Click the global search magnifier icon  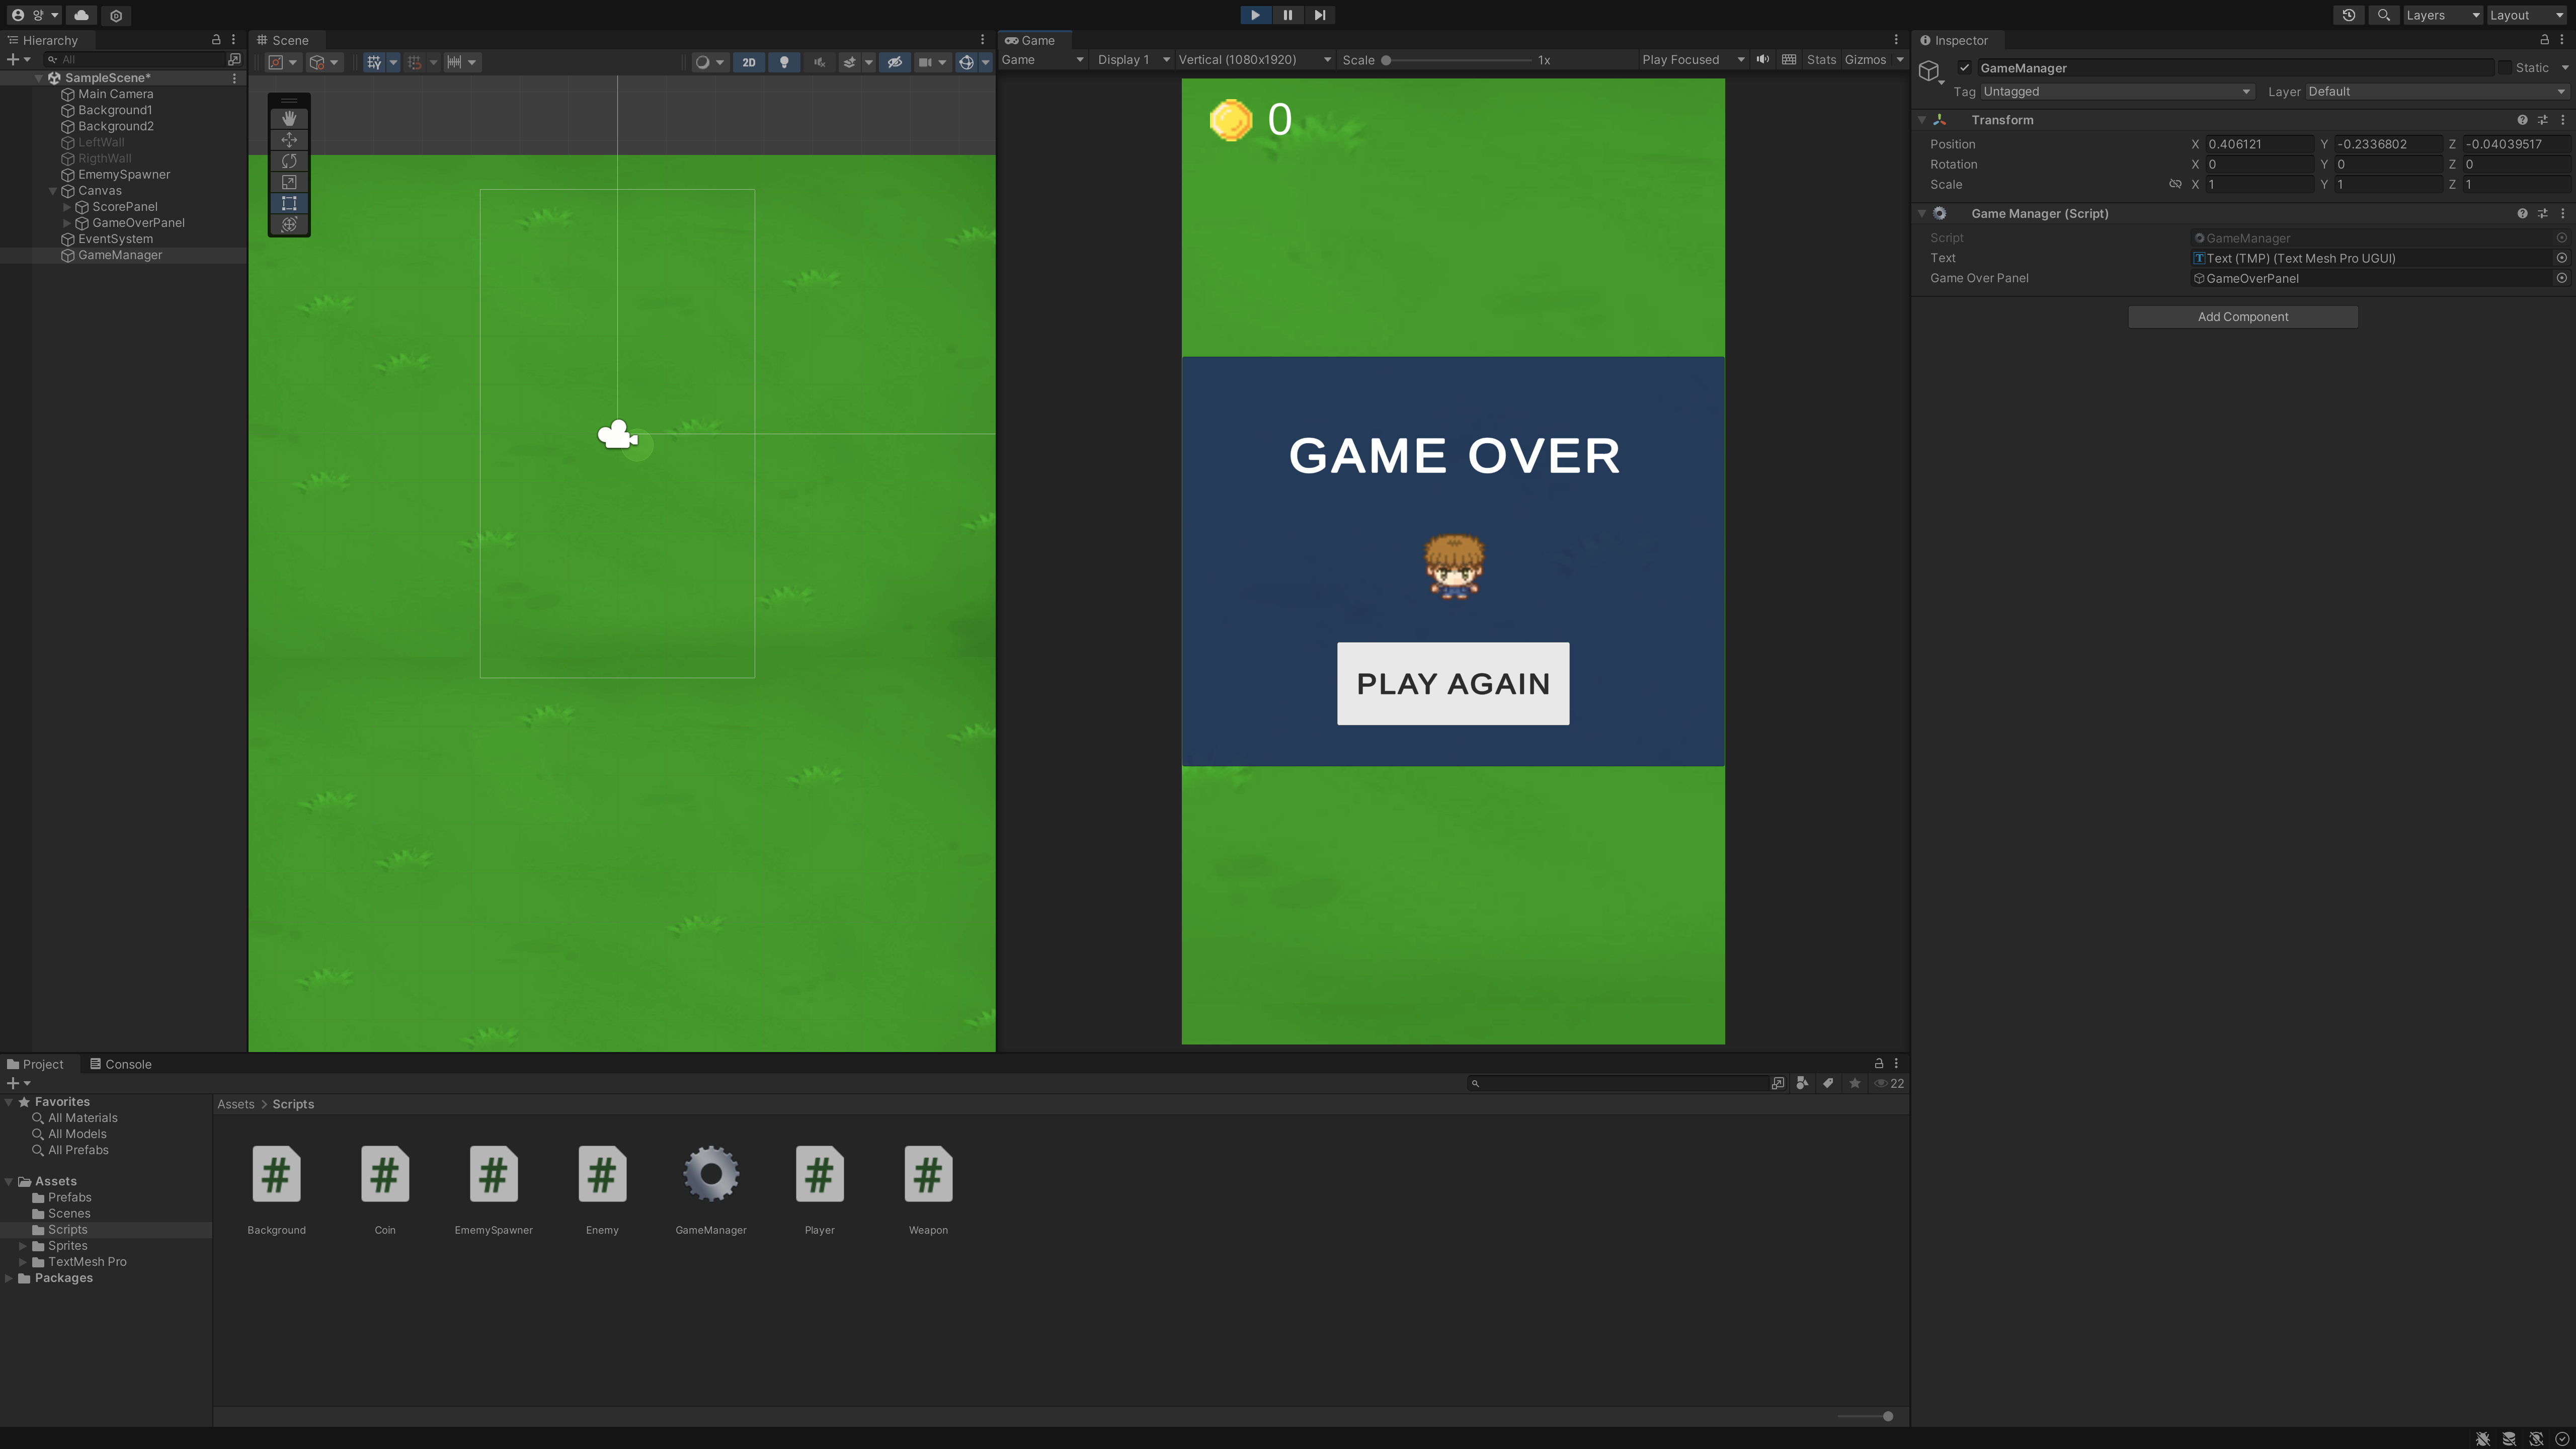pos(2384,15)
